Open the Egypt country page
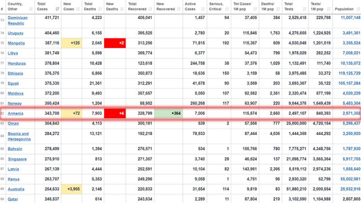This screenshot has height=203, width=361. [x=13, y=84]
